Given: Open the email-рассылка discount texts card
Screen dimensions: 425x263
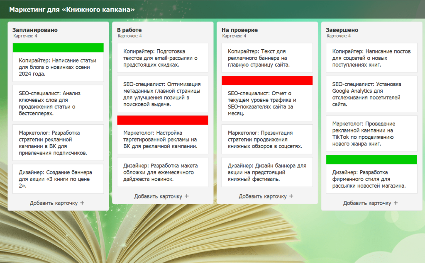Looking at the screenshot, I should tap(163, 58).
